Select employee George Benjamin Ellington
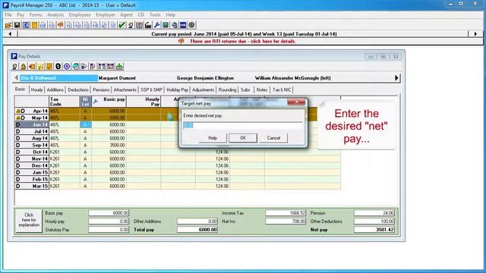486x273 pixels. pos(205,78)
